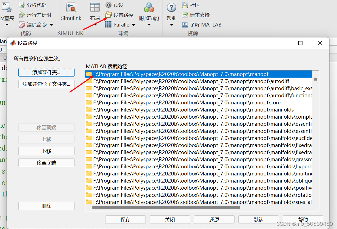
Task: Click MATLAB logo in Set Path title bar
Action: [13, 43]
